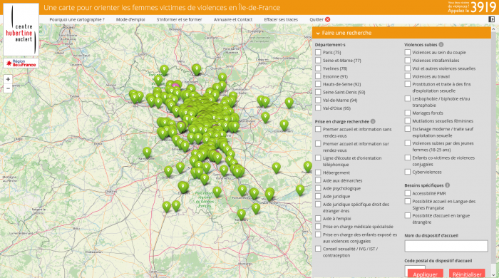Tick Mutilations sexuelles féminines
The width and height of the screenshot is (499, 278).
(408, 120)
